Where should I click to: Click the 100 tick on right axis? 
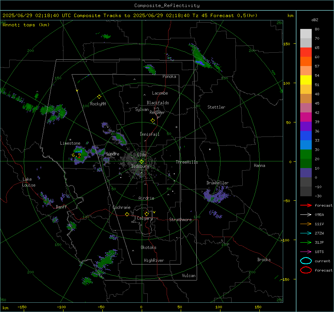pyautogui.click(x=286, y=83)
